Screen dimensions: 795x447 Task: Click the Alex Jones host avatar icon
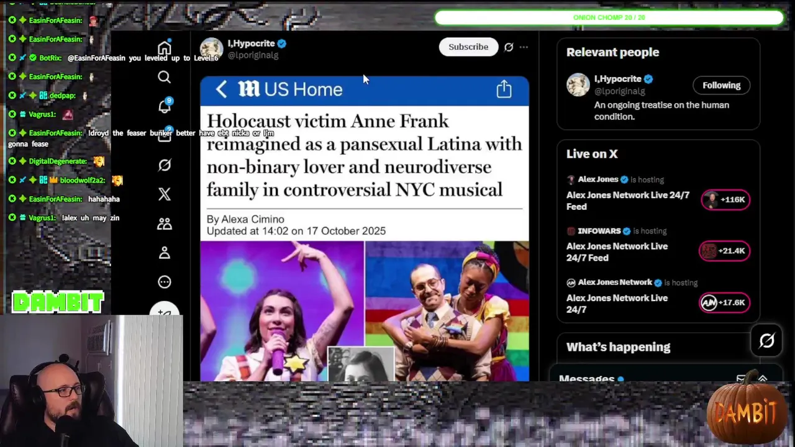tap(571, 179)
